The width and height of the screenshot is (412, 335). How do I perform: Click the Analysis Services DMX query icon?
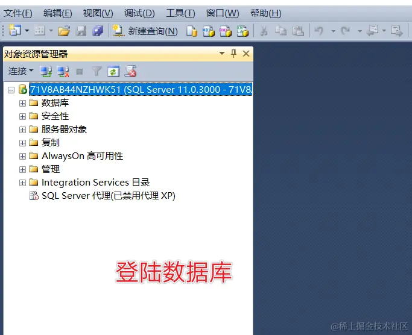tap(226, 31)
